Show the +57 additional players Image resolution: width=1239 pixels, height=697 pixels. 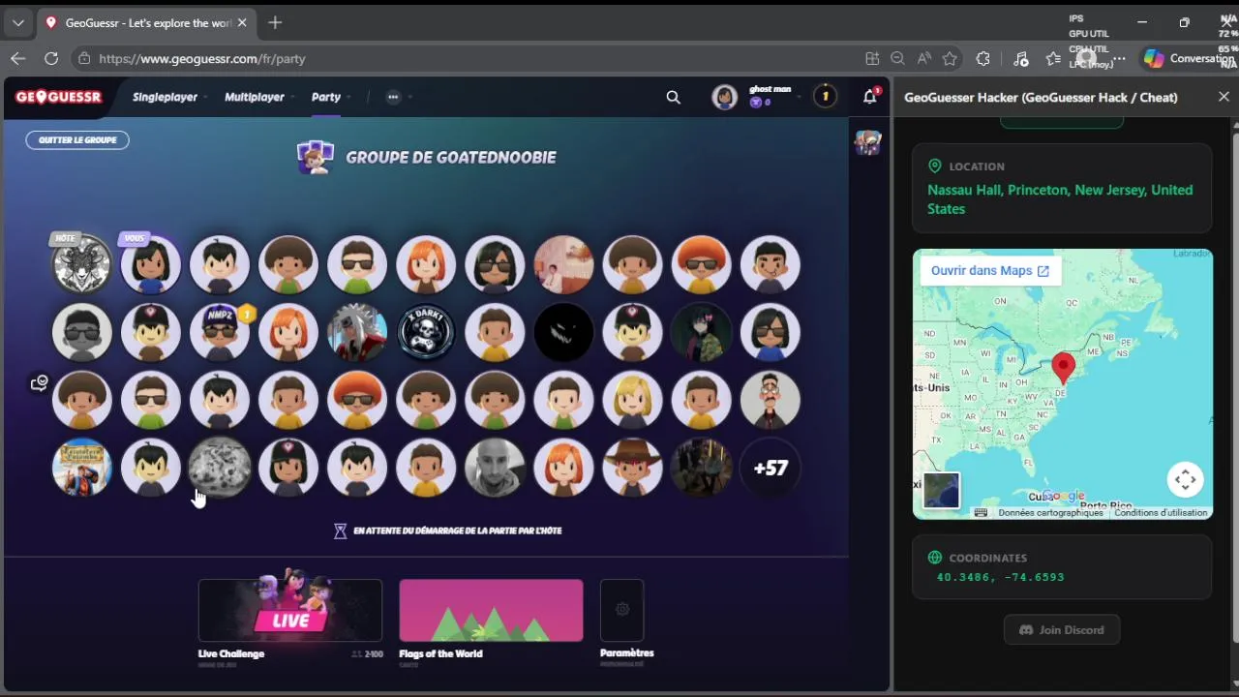click(771, 468)
